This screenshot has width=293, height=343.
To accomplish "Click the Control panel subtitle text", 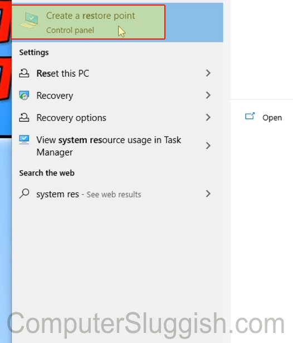I will tap(70, 30).
